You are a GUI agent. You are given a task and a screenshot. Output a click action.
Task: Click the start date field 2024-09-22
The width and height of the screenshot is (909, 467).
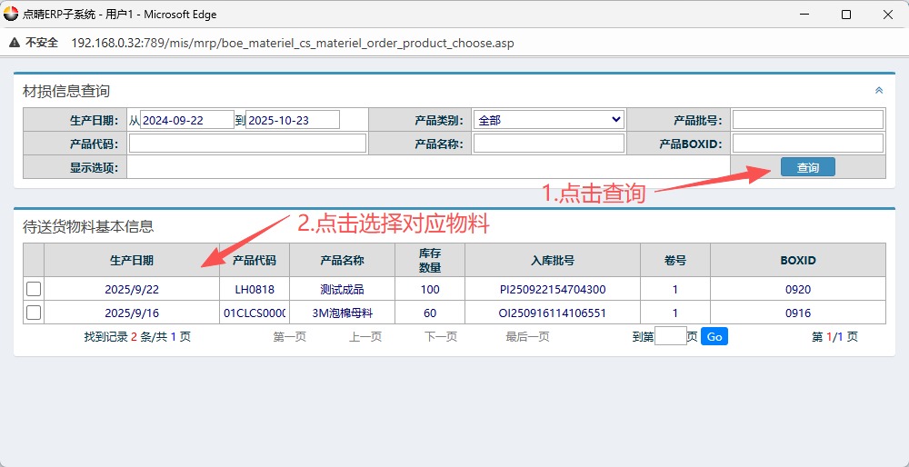pyautogui.click(x=187, y=120)
